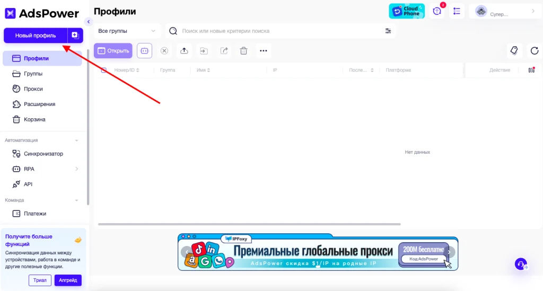Open the updates notification icon with badge
The width and height of the screenshot is (543, 291).
tap(437, 11)
